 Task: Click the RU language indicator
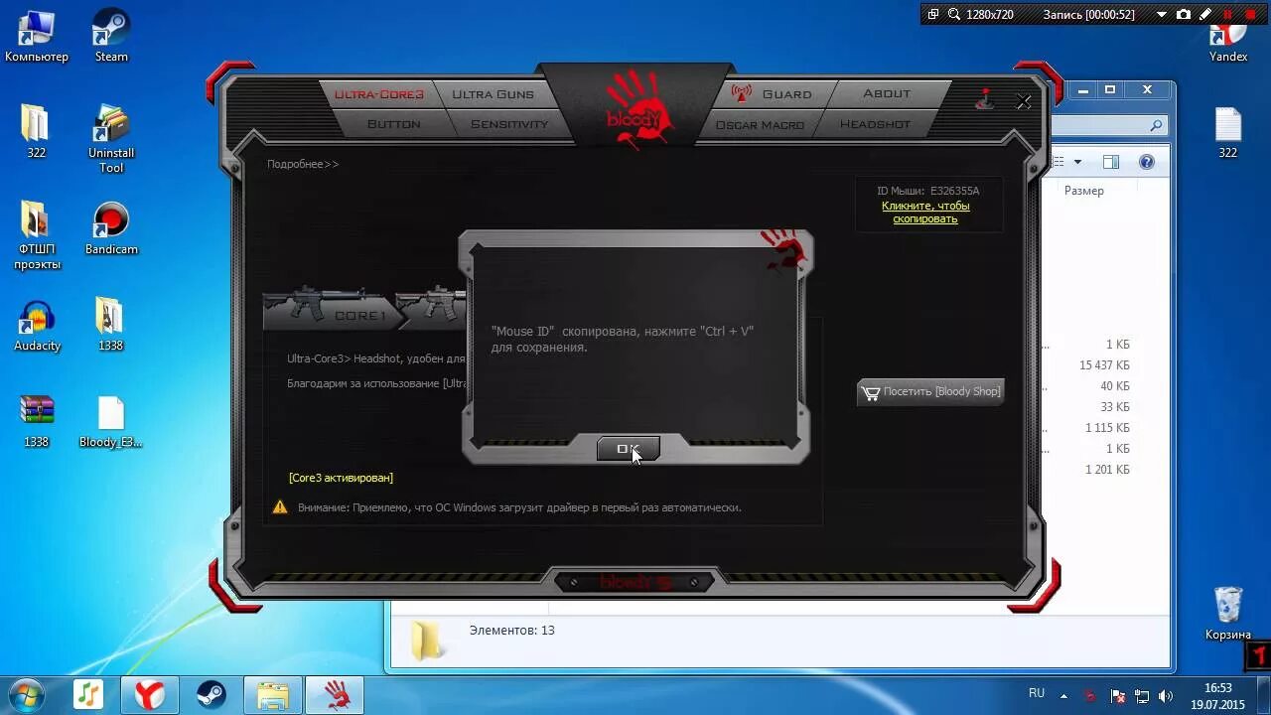coord(1037,693)
